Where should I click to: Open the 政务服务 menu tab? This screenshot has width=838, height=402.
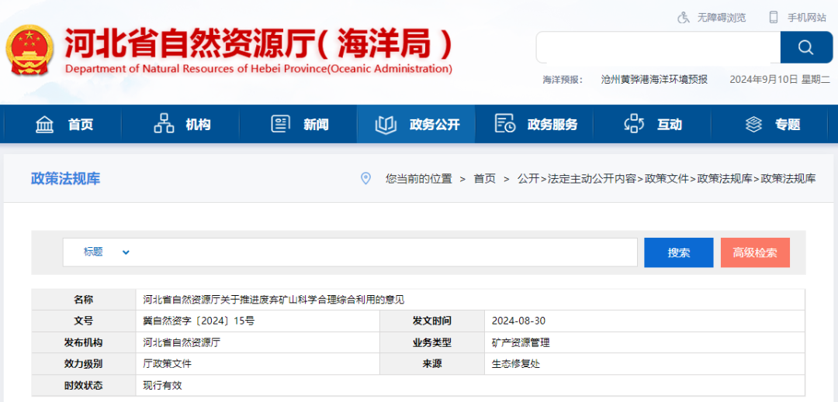pos(535,124)
